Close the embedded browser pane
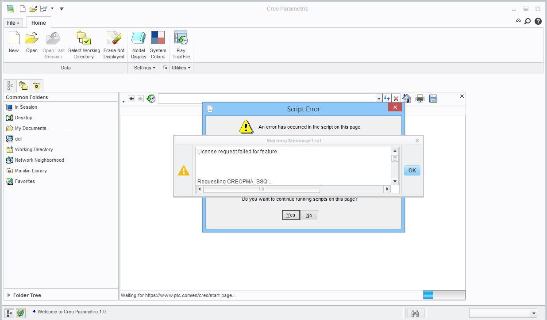 click(x=462, y=96)
